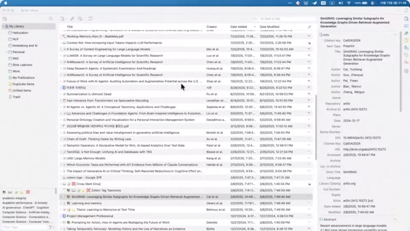410x231 pixels.
Task: Select 'Project Management Professional' item
Action: (186, 216)
